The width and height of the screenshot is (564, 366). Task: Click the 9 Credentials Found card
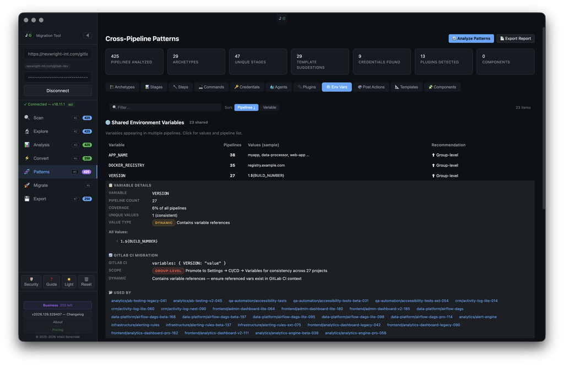(x=382, y=62)
